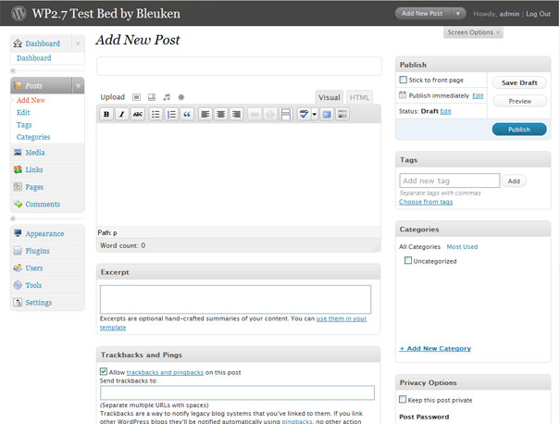
Task: Align text right
Action: [236, 114]
